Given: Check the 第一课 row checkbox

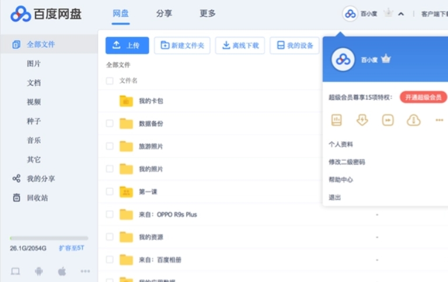Looking at the screenshot, I should (x=110, y=192).
